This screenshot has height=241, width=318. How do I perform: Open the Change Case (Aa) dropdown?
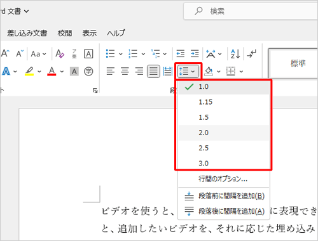[38, 54]
